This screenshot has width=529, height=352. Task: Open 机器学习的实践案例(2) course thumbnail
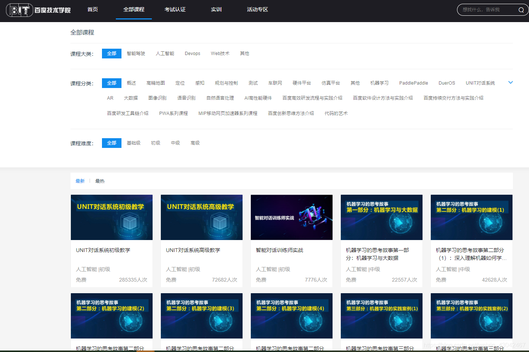point(472,316)
